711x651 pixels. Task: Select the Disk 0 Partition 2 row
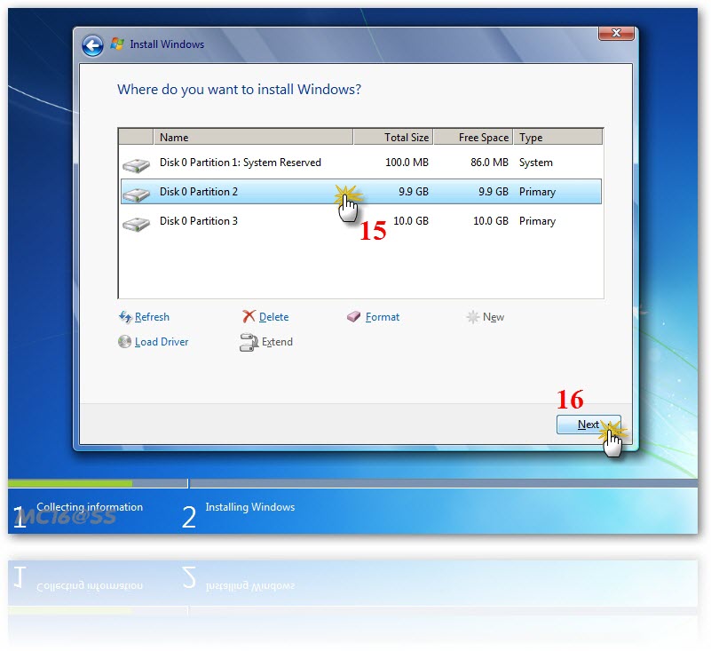click(361, 192)
